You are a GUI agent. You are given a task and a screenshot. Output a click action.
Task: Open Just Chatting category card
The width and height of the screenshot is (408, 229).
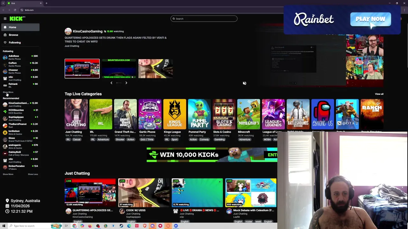click(76, 114)
